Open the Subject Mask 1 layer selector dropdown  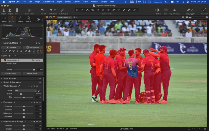64,17
